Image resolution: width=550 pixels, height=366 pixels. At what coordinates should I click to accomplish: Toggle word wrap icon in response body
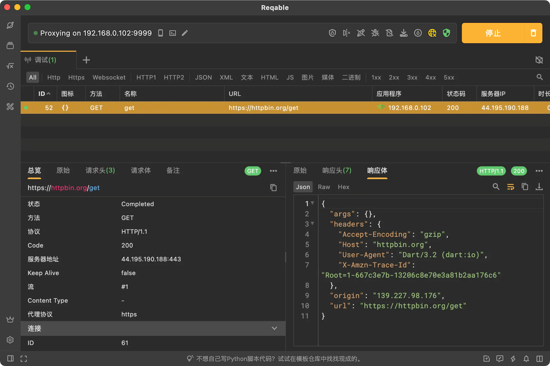pyautogui.click(x=510, y=187)
